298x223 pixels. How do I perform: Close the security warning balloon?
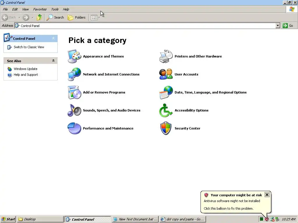click(267, 195)
